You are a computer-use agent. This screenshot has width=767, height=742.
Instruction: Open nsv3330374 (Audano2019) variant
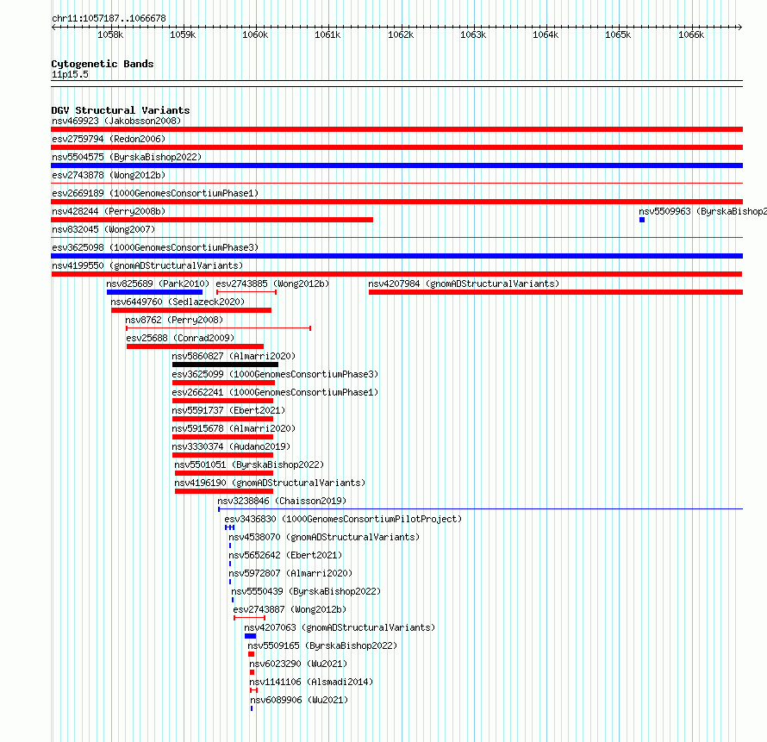[231, 446]
